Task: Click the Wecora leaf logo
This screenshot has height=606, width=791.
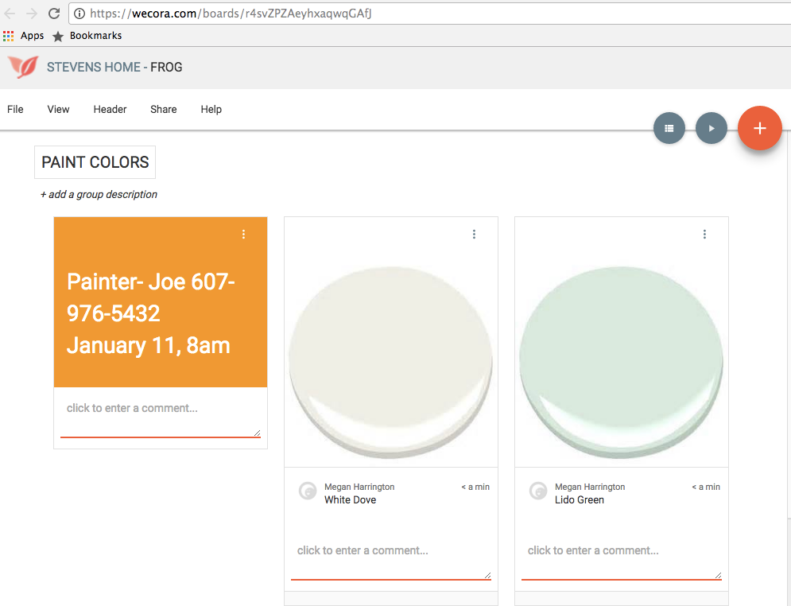Action: coord(23,67)
